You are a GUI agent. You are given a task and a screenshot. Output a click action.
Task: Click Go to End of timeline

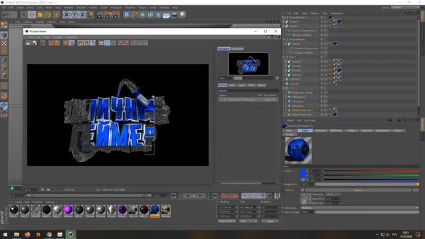click(x=214, y=196)
